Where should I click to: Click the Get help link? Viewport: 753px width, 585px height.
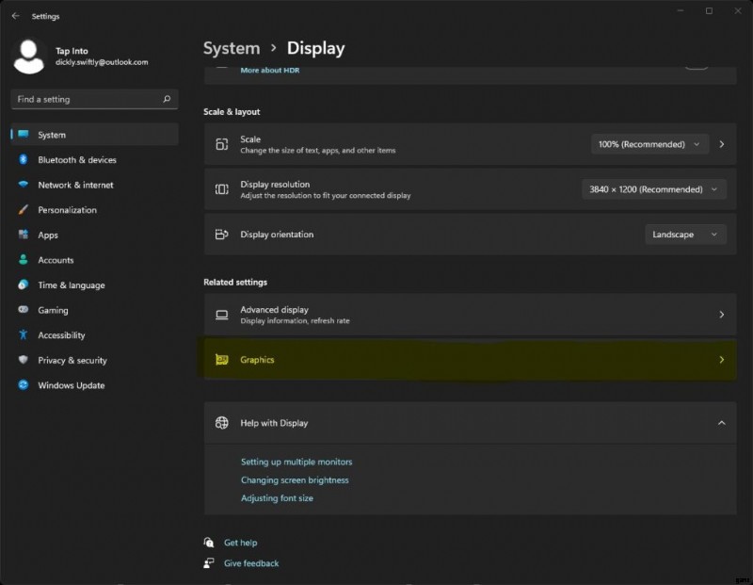click(x=241, y=543)
